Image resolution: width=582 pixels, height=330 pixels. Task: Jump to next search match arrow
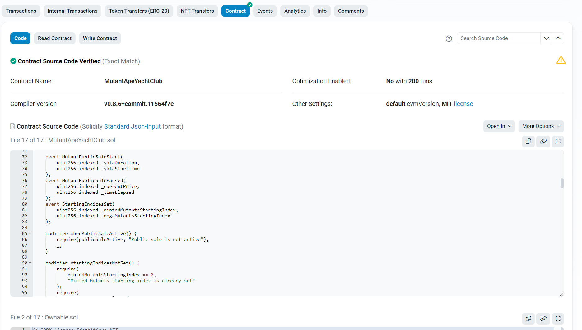pyautogui.click(x=546, y=38)
